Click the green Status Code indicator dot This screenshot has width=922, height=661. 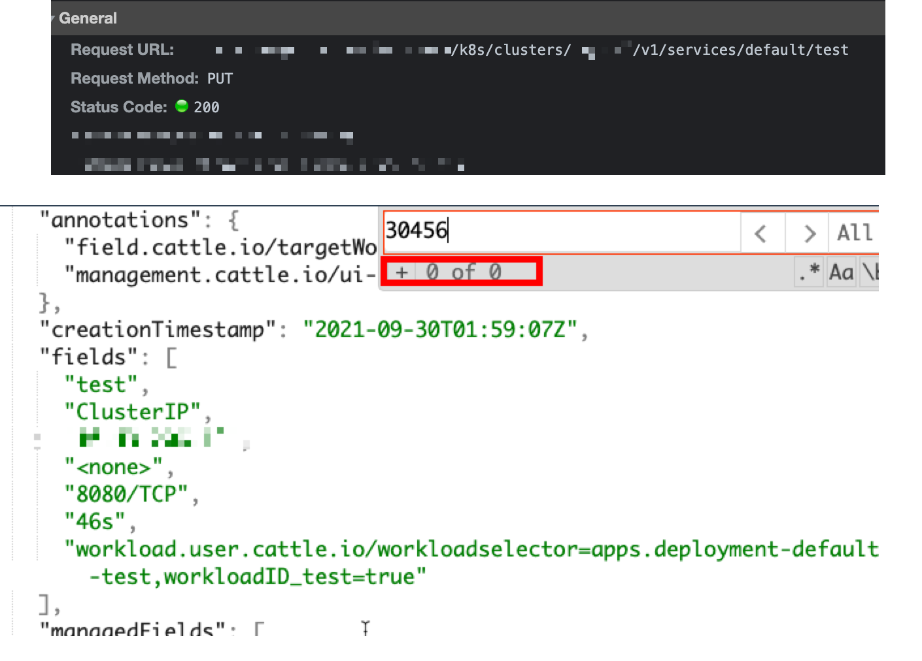(x=181, y=106)
